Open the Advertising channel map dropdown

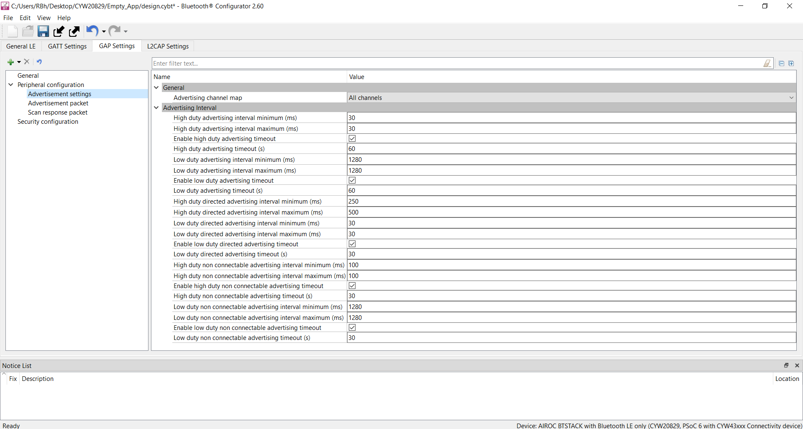[571, 97]
